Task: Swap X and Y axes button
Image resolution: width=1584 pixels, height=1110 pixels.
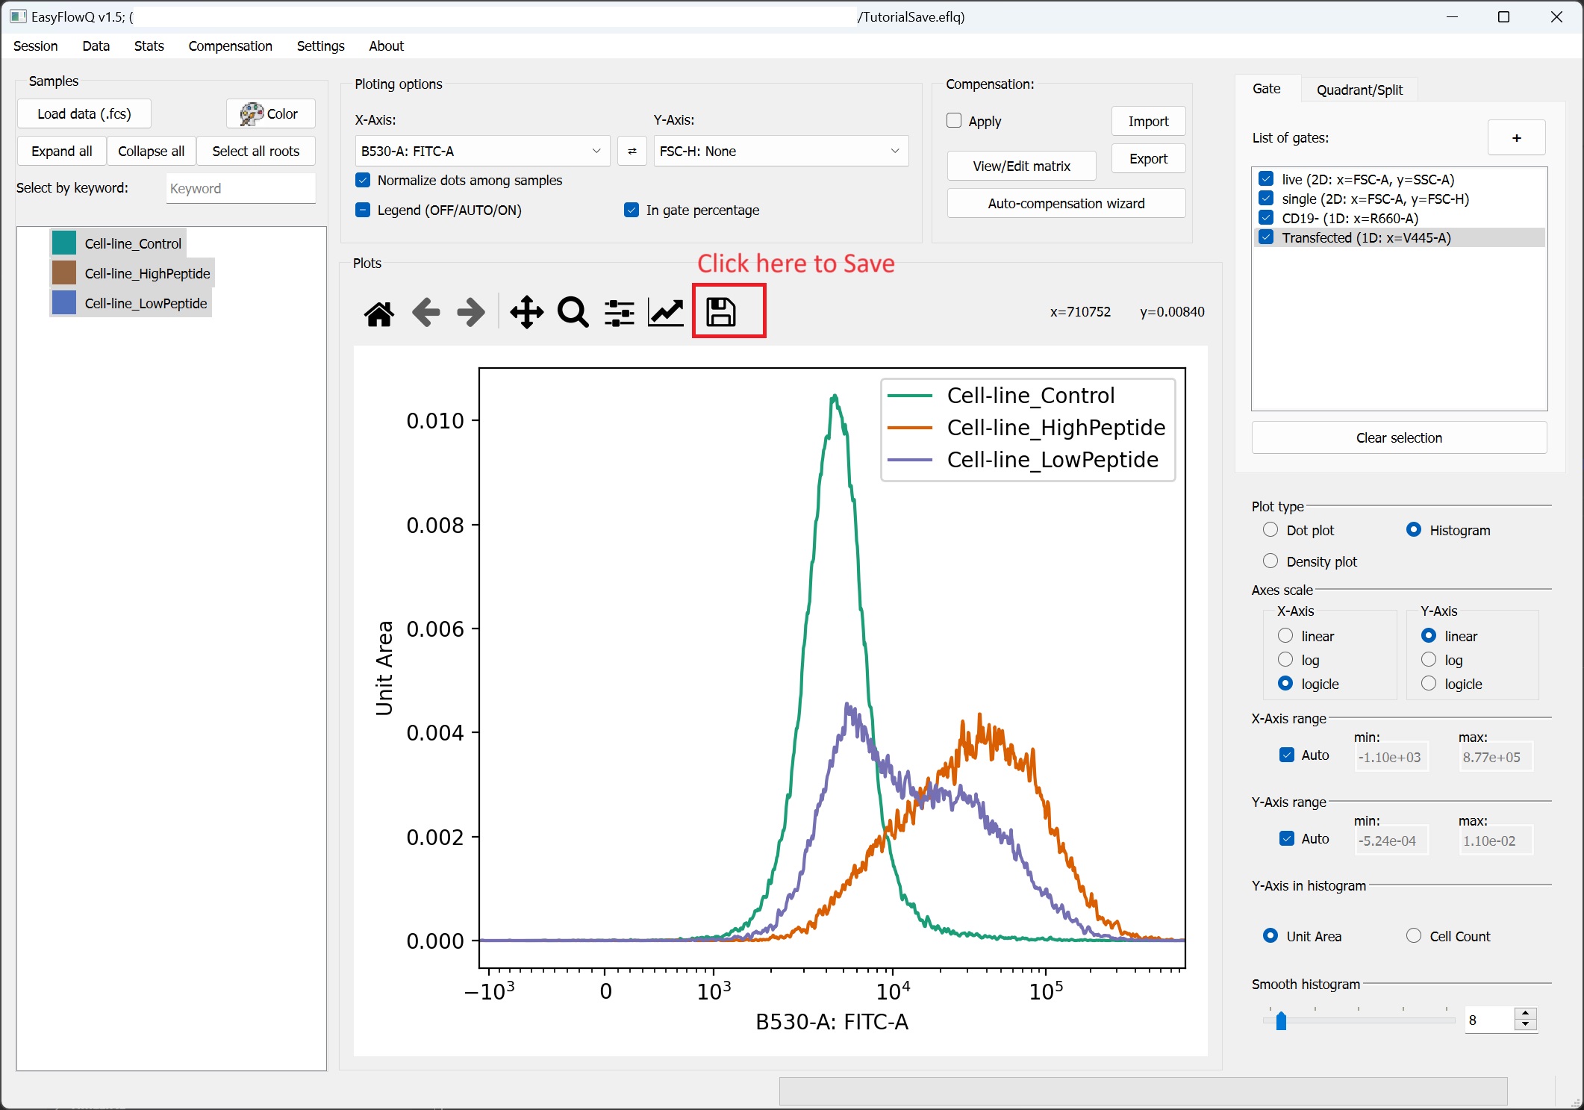Action: 632,152
